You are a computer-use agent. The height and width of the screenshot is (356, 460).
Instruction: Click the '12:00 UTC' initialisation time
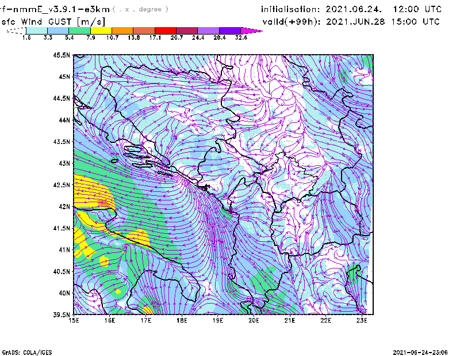(417, 9)
